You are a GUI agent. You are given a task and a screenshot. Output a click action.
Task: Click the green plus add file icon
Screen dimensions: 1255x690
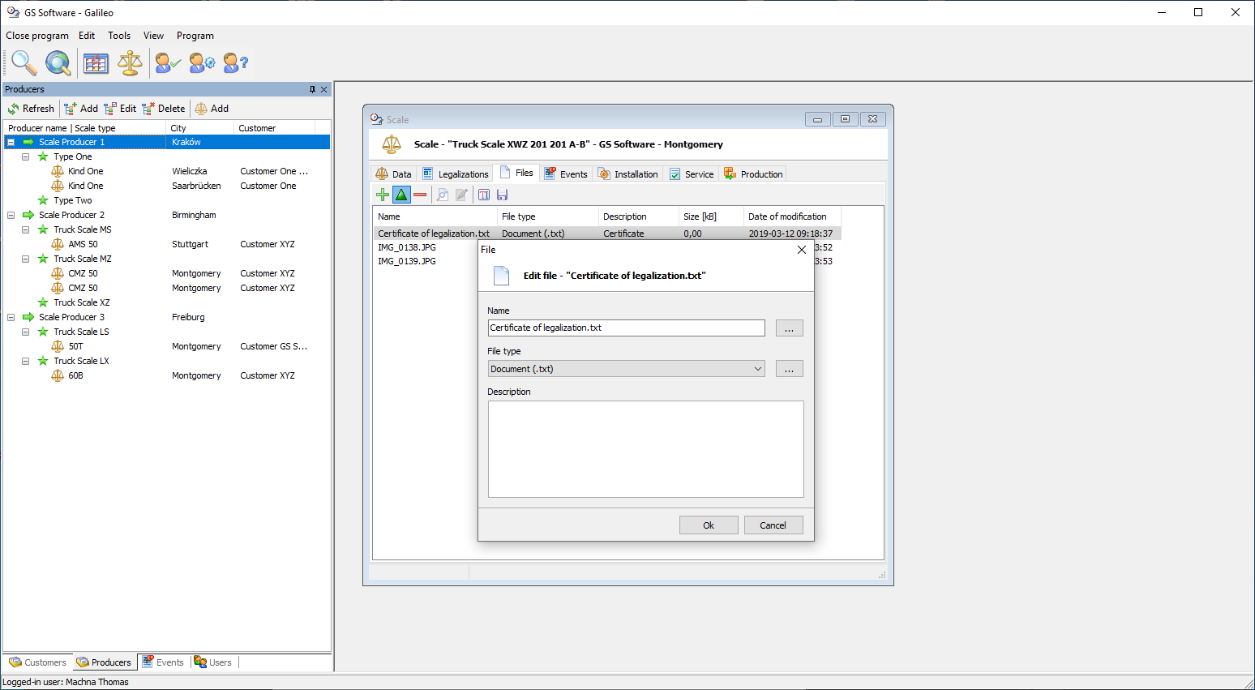(x=383, y=195)
